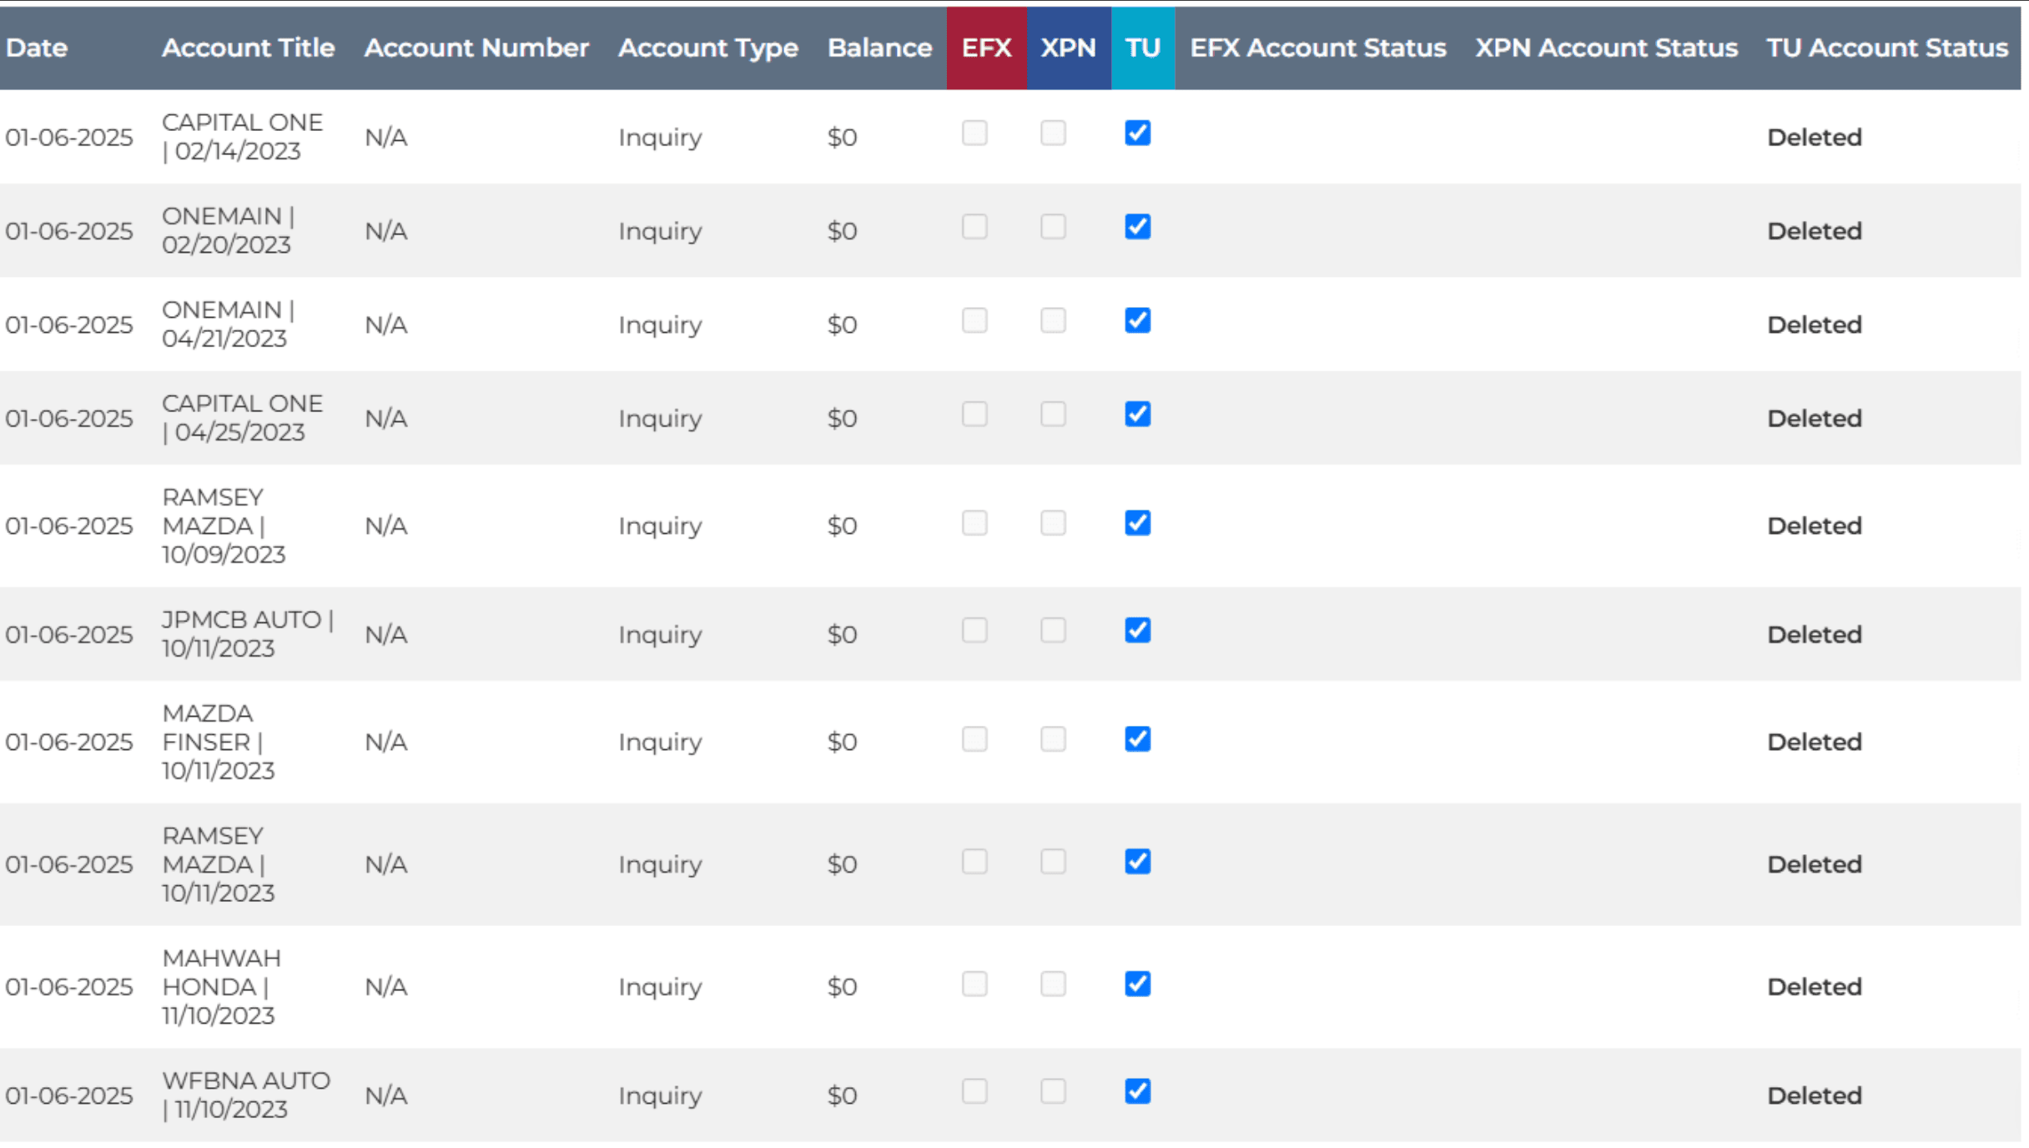2029x1148 pixels.
Task: Select the MAZDA FINSER | 10/11/2023 title
Action: (218, 742)
